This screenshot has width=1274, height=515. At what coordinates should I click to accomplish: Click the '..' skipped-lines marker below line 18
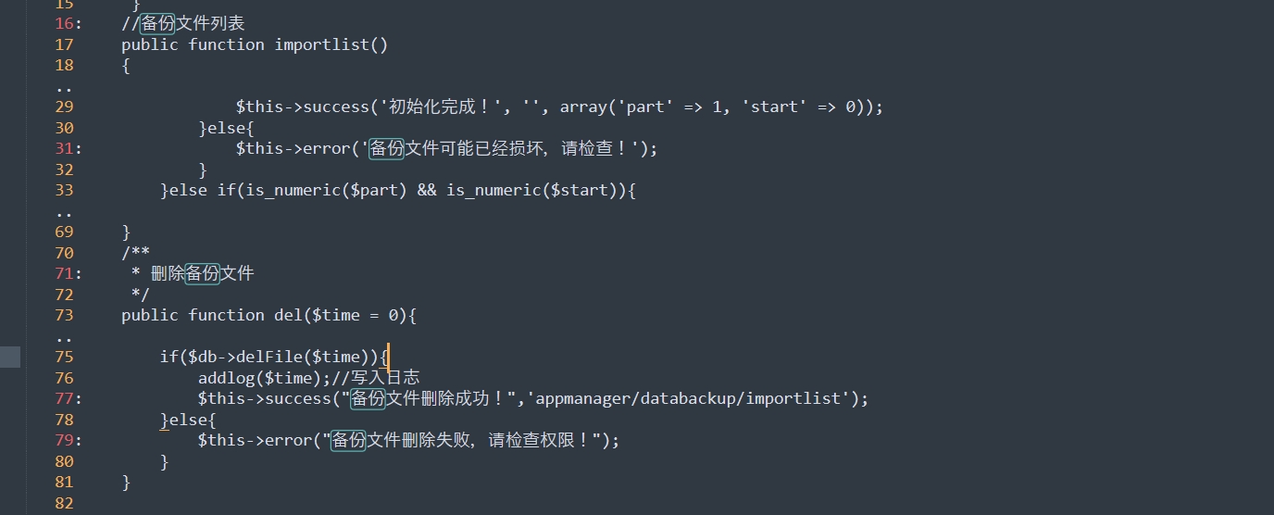coord(64,89)
